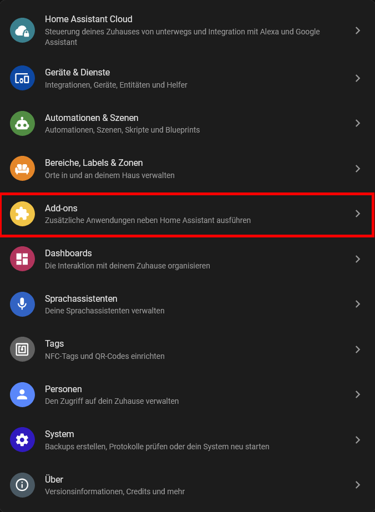Click the gray NFC Tags icon
Viewport: 375px width, 512px height.
[x=22, y=349]
